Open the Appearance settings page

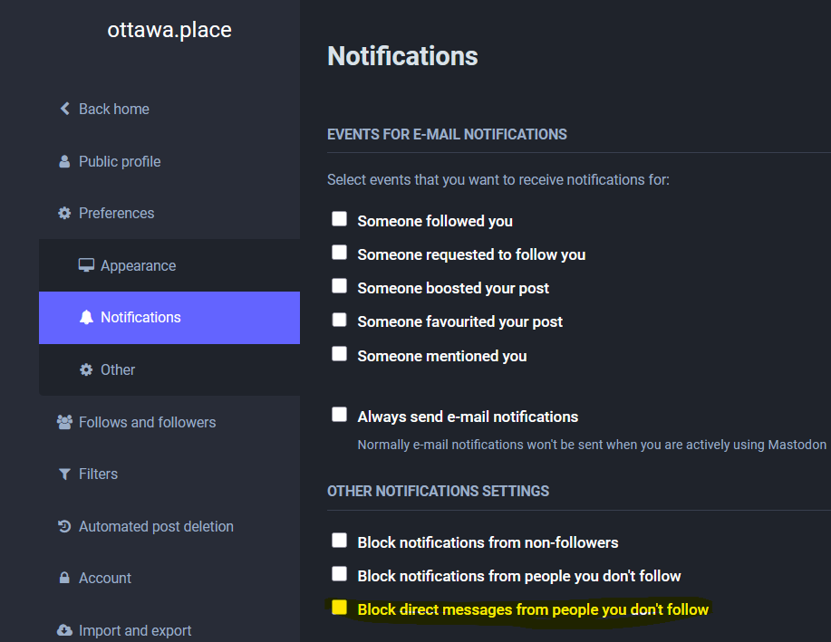tap(138, 265)
